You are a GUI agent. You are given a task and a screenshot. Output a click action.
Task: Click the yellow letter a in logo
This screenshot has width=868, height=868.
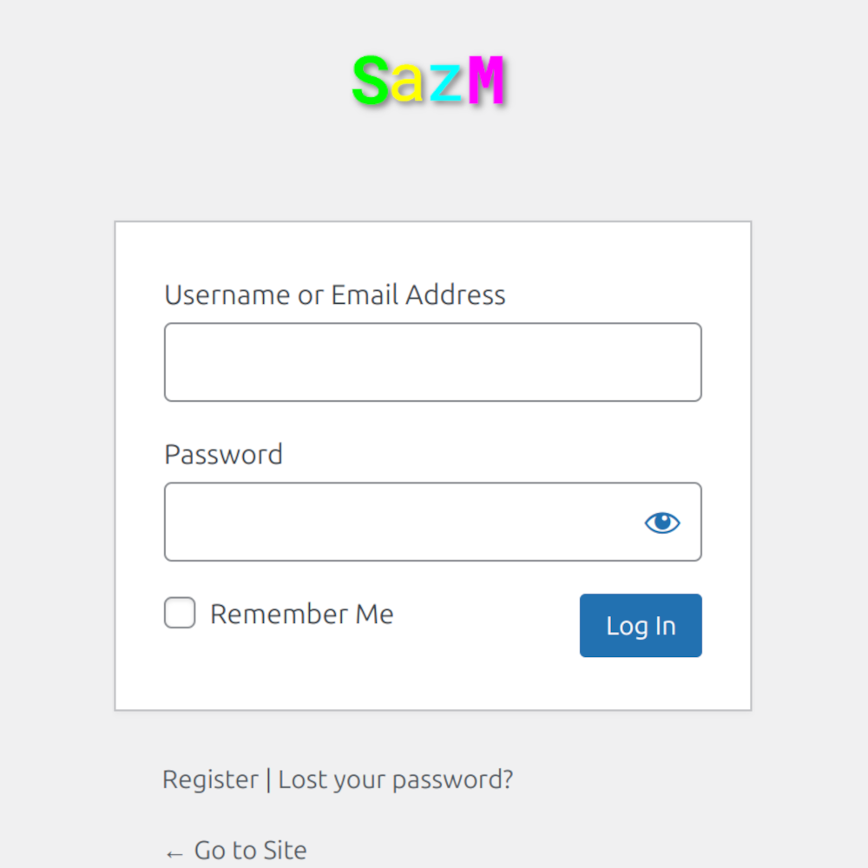[x=407, y=85]
